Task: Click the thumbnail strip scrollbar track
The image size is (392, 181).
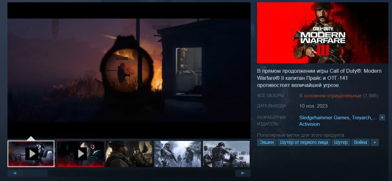Action: 129,173
